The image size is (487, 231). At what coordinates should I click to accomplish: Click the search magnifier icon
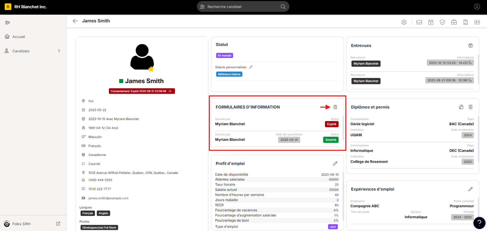point(283,7)
